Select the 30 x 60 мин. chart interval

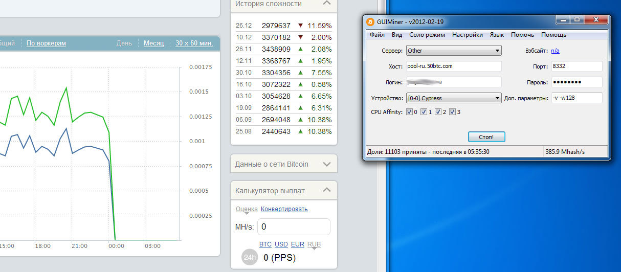(194, 43)
